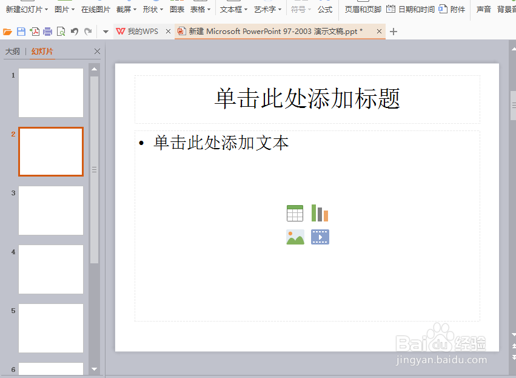The image size is (516, 378).
Task: Insert a picture via the placeholder image icon
Action: point(295,237)
